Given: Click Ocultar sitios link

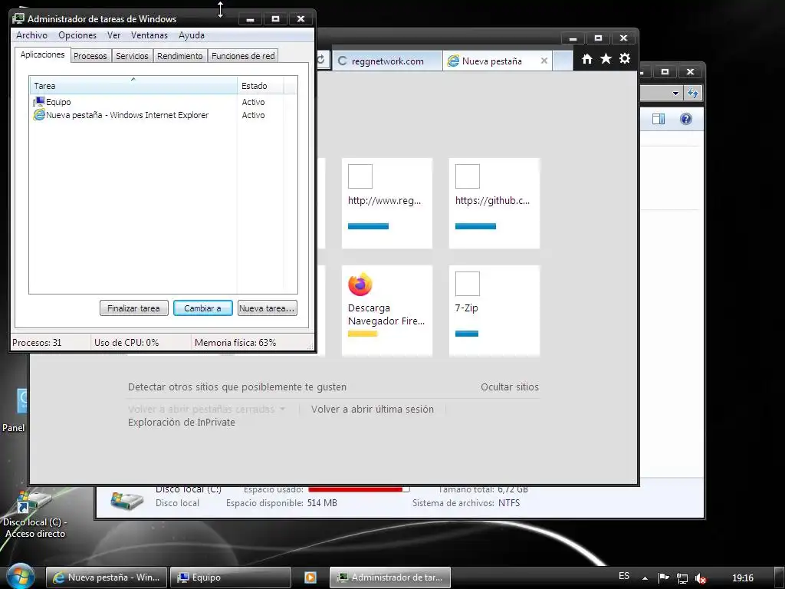Looking at the screenshot, I should point(510,387).
